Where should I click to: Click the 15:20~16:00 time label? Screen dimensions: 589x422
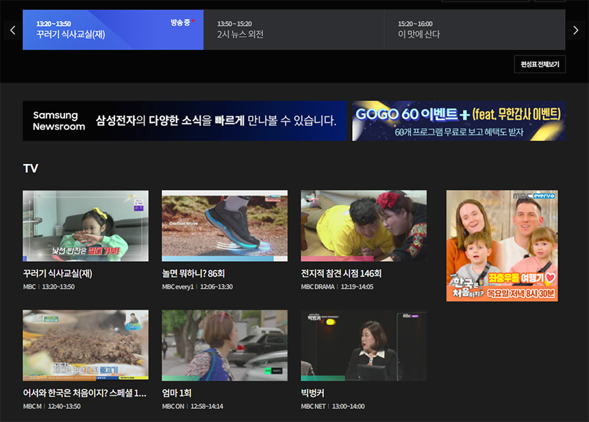click(x=415, y=24)
